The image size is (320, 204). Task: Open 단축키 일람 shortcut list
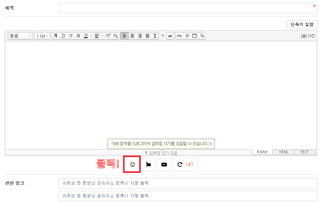tap(302, 24)
